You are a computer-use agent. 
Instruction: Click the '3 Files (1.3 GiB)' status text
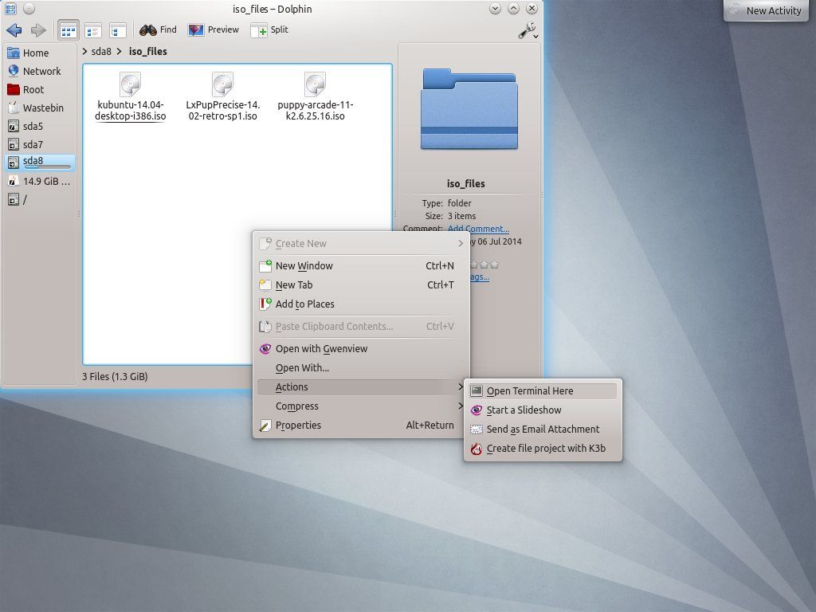(x=115, y=376)
